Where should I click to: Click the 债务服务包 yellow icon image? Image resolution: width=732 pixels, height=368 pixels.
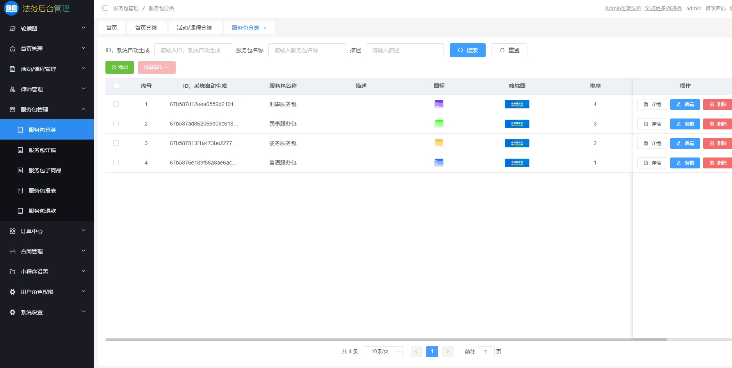439,143
